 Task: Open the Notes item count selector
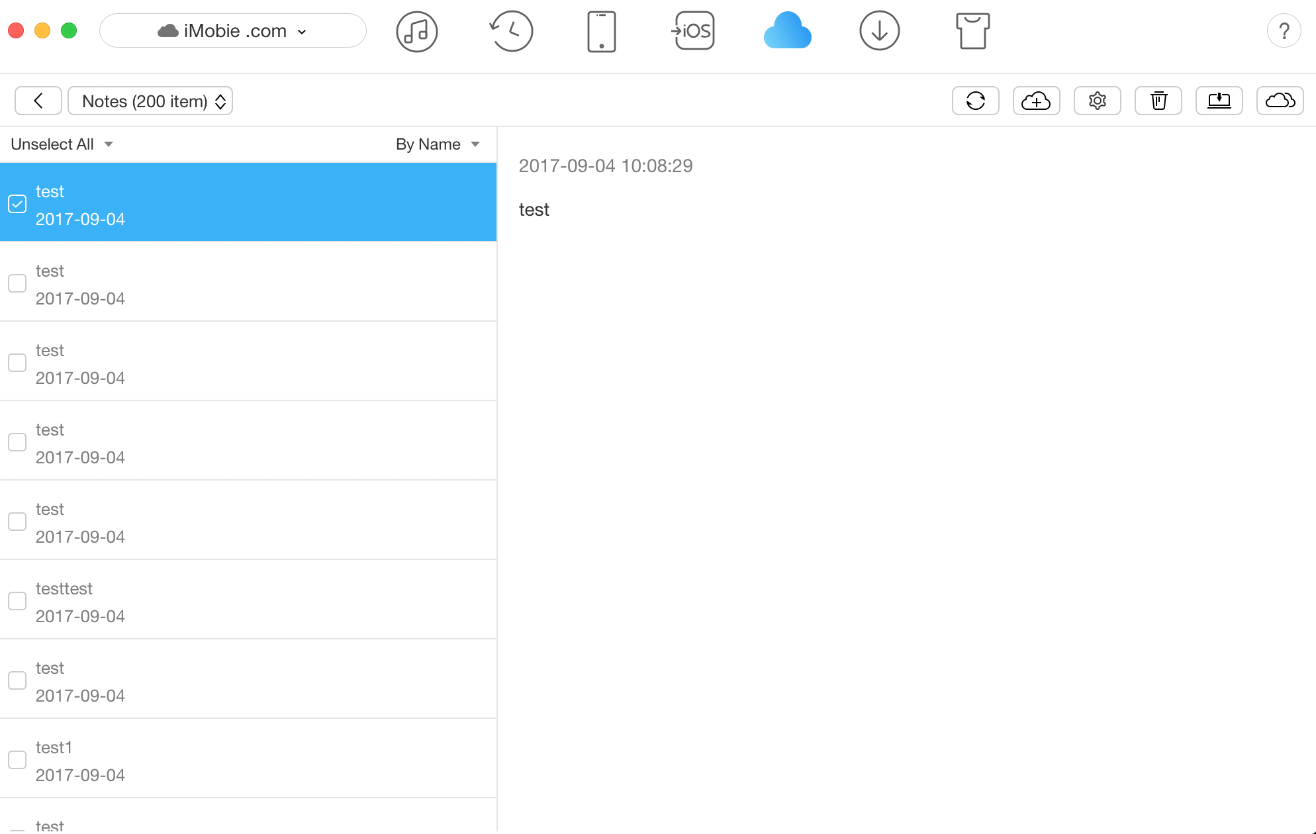[150, 101]
